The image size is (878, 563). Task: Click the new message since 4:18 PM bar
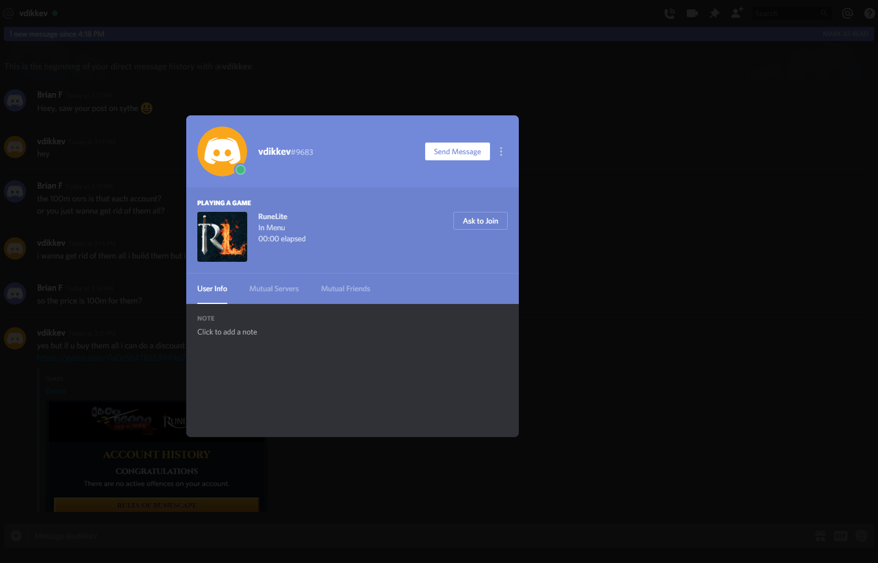(439, 34)
